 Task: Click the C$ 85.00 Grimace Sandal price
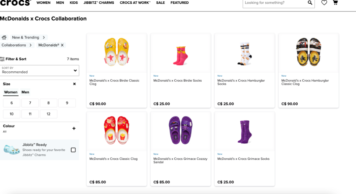162,182
